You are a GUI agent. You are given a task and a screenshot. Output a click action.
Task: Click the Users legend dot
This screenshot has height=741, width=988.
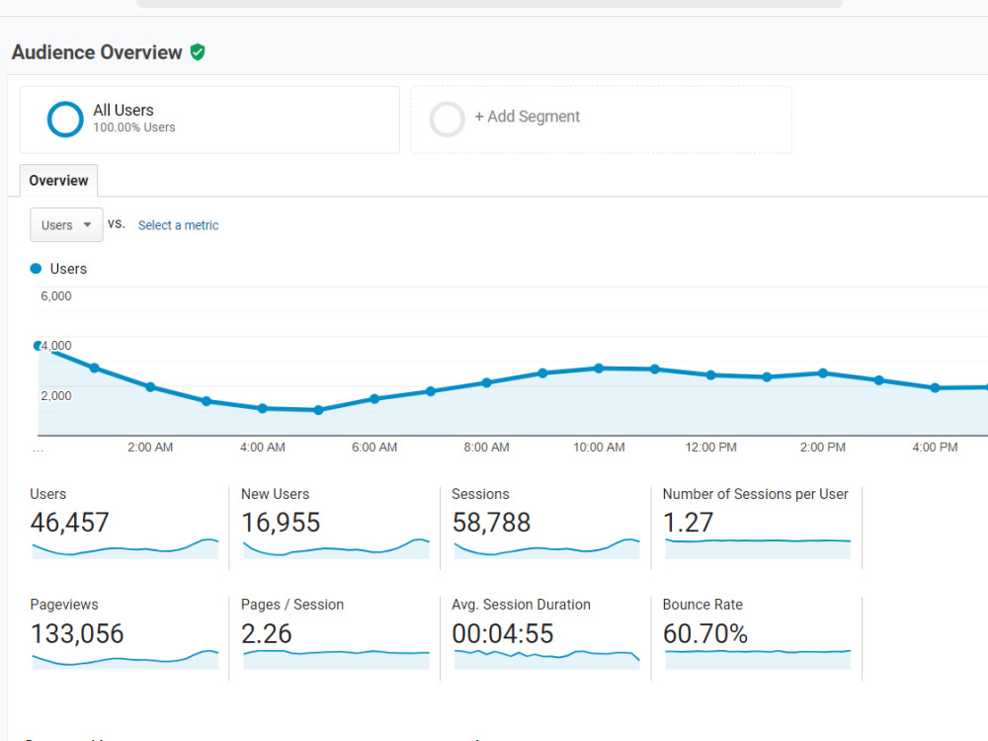coord(36,269)
